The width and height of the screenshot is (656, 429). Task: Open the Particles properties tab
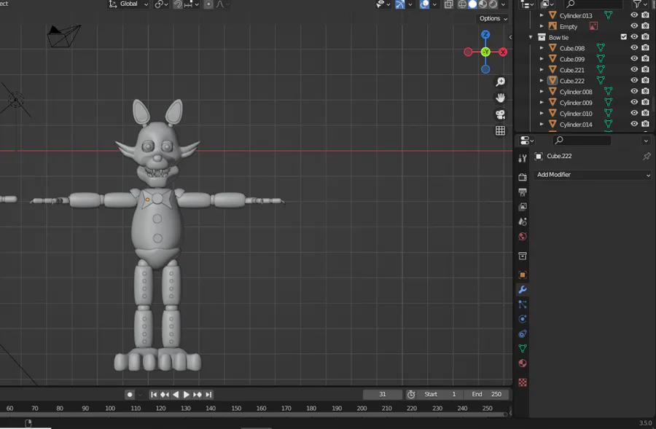(x=522, y=304)
